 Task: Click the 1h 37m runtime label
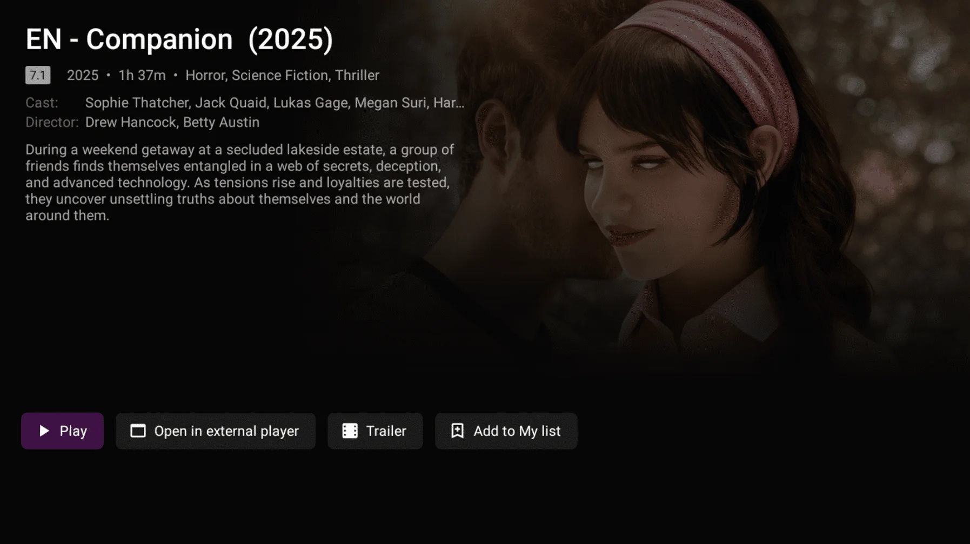(x=142, y=75)
